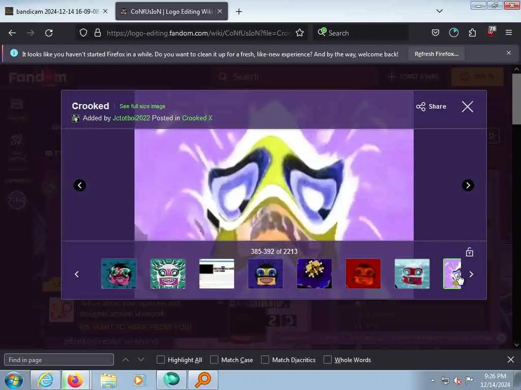Open the green spiky face thumbnail
521x390 pixels.
168,274
